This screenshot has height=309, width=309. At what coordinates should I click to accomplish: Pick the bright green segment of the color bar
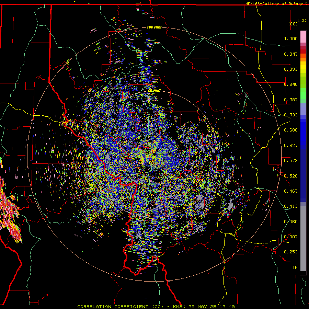[303, 94]
